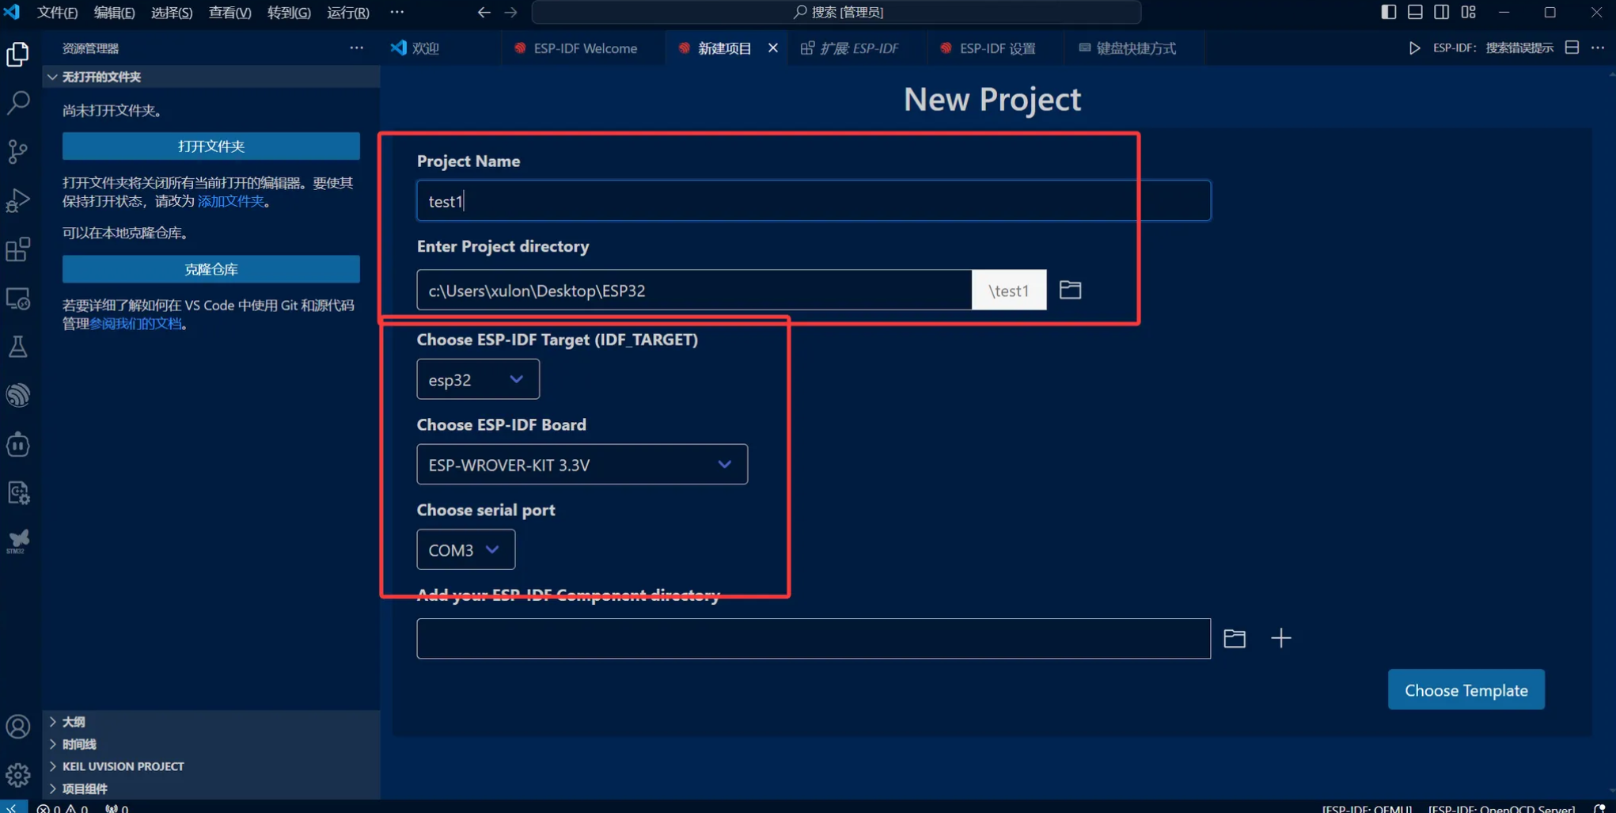Viewport: 1616px width, 813px height.
Task: Go forward with the right arrow
Action: pos(511,12)
